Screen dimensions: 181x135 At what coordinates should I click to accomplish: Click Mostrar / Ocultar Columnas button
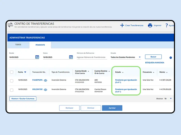pos(23,99)
